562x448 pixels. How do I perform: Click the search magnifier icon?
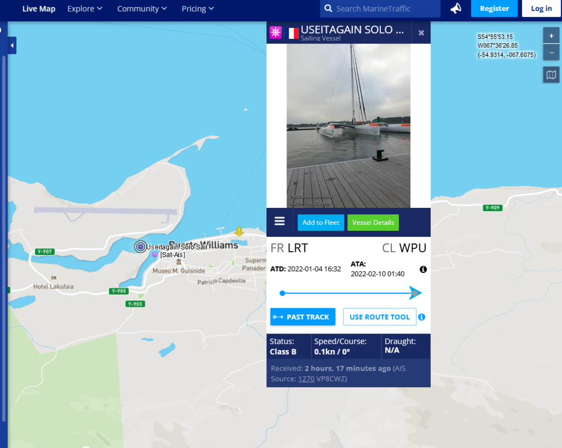pyautogui.click(x=328, y=8)
